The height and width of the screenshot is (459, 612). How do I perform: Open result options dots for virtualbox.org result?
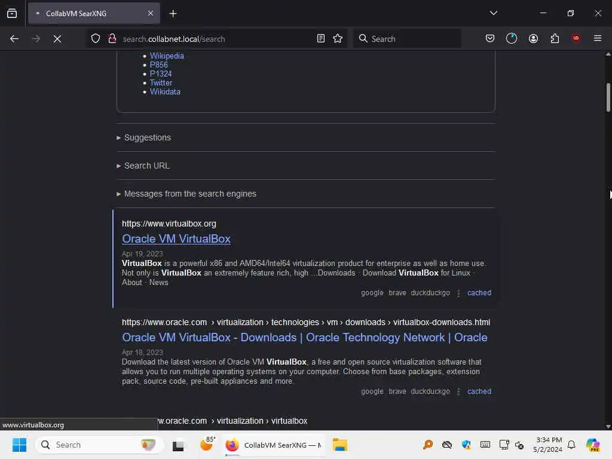[458, 293]
